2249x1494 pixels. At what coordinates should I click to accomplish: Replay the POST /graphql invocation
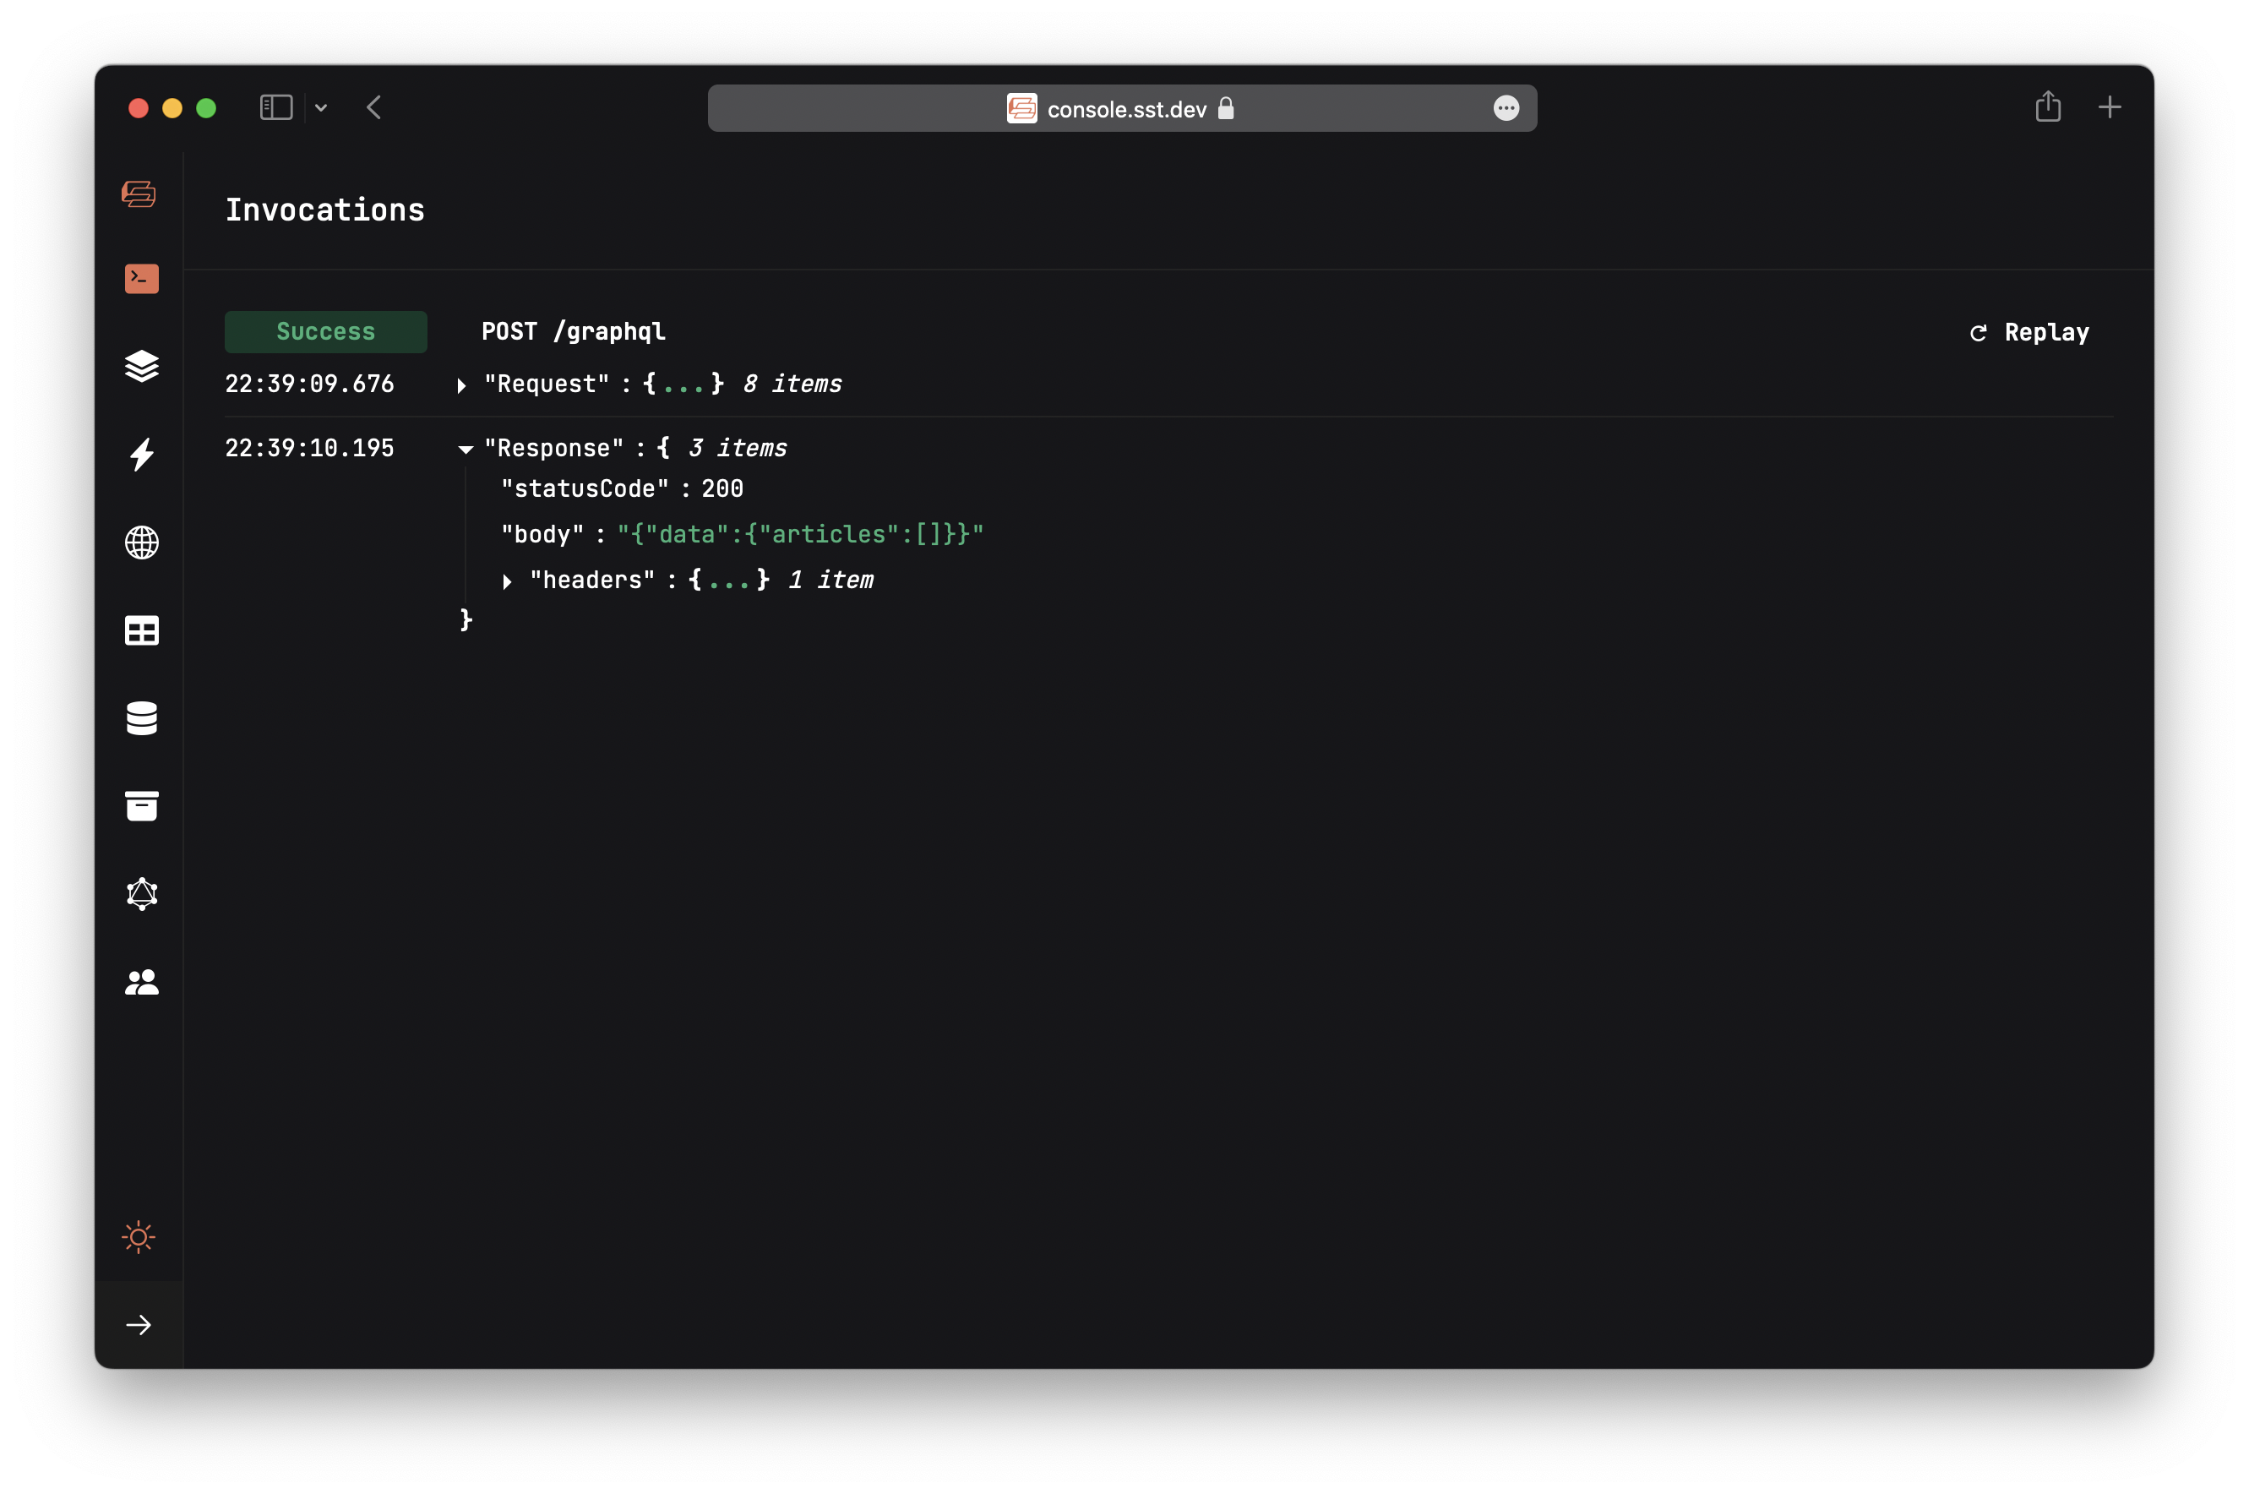coord(2029,331)
